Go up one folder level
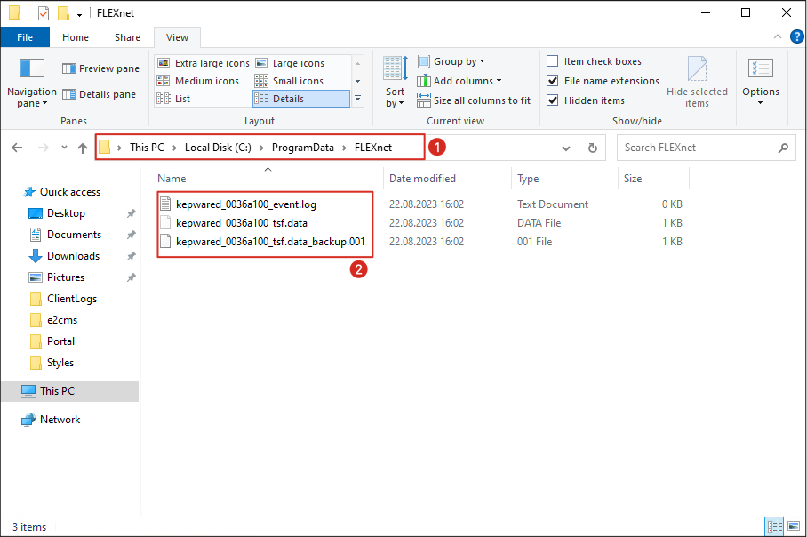The height and width of the screenshot is (537, 807). click(x=83, y=148)
